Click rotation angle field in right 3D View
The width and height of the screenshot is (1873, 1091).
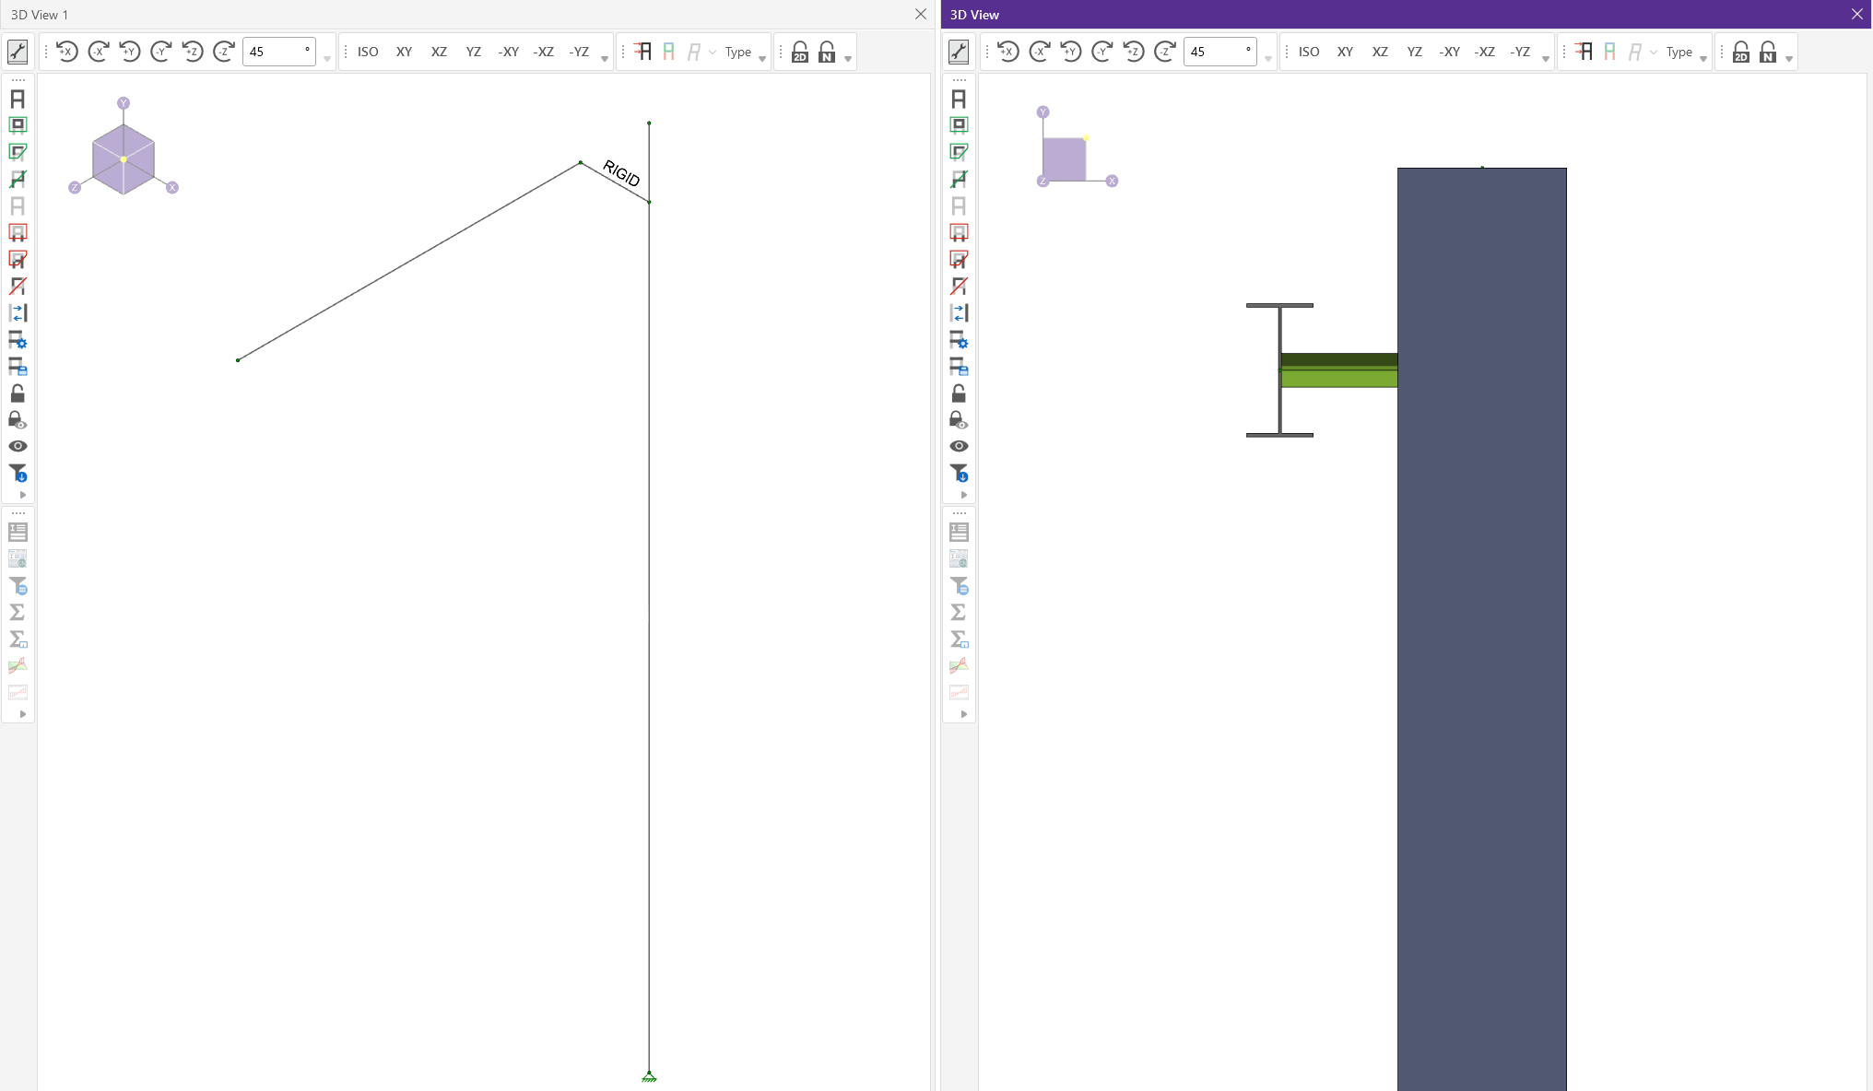pyautogui.click(x=1220, y=52)
